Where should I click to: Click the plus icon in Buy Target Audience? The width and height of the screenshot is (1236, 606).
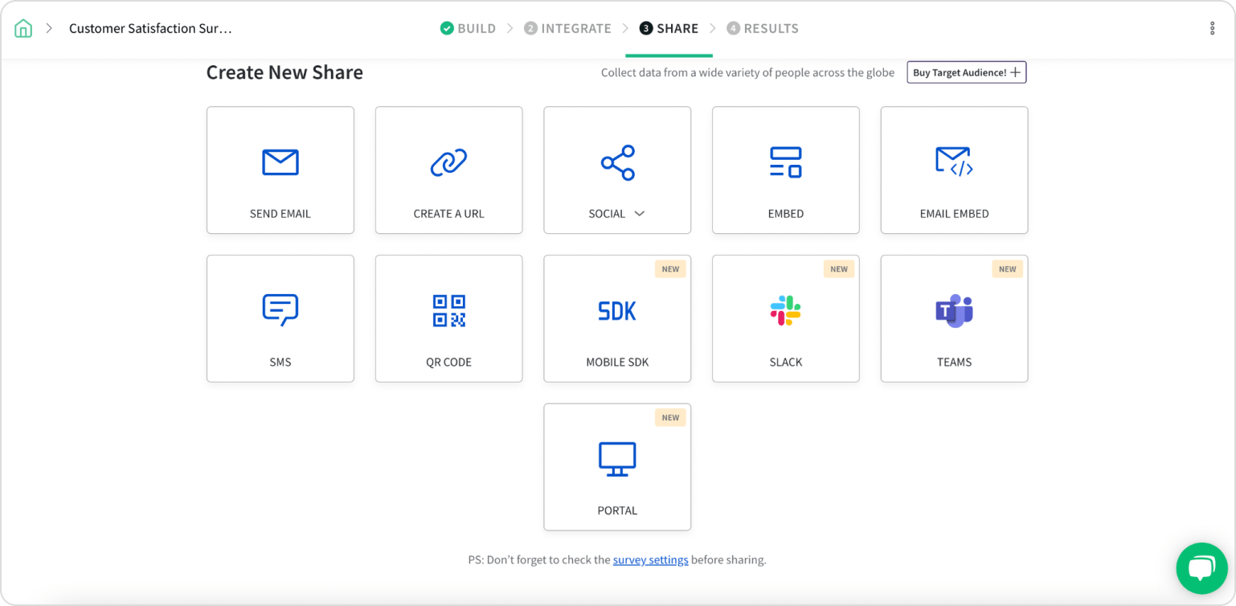coord(1016,72)
